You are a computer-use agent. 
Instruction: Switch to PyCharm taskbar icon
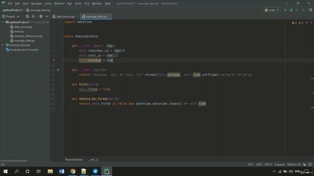(x=106, y=172)
